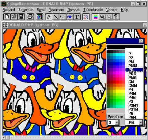Open the Document menu
The image size is (148, 140).
56,10
